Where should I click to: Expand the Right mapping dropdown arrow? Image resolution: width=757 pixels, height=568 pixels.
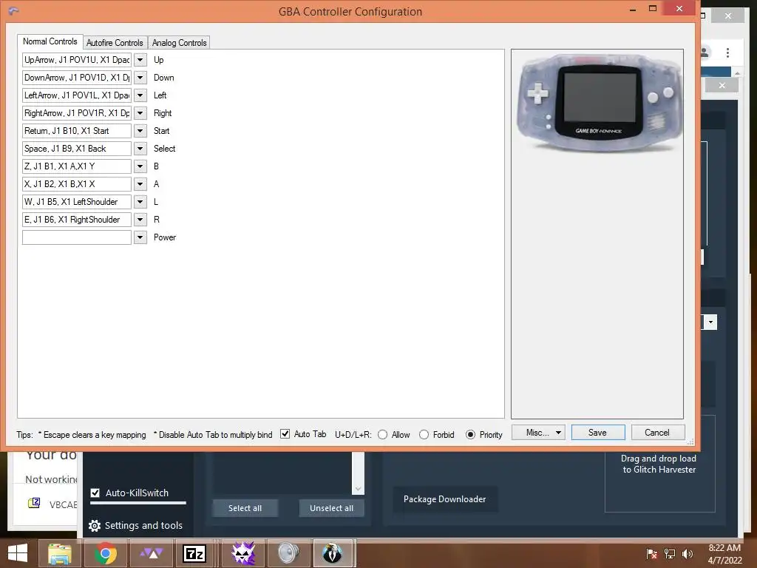(x=140, y=113)
